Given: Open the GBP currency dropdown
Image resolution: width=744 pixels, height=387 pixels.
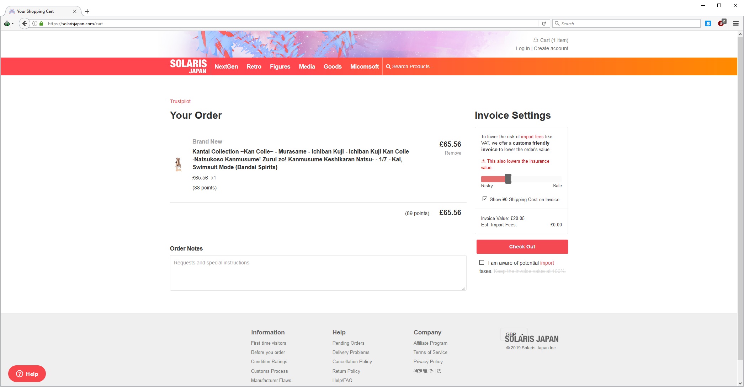Looking at the screenshot, I should point(514,334).
